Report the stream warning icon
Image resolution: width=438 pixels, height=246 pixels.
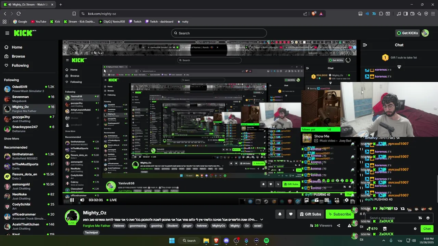(x=349, y=225)
